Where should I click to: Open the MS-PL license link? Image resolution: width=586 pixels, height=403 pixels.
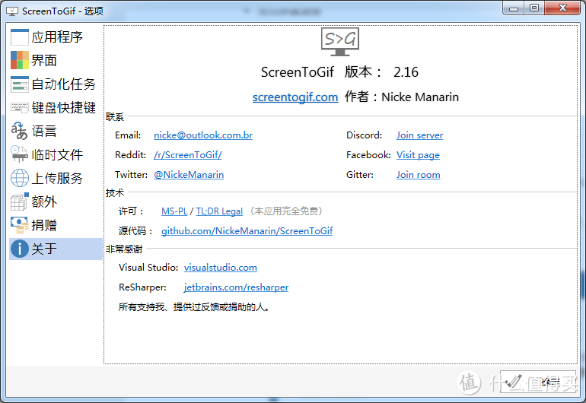tap(174, 211)
